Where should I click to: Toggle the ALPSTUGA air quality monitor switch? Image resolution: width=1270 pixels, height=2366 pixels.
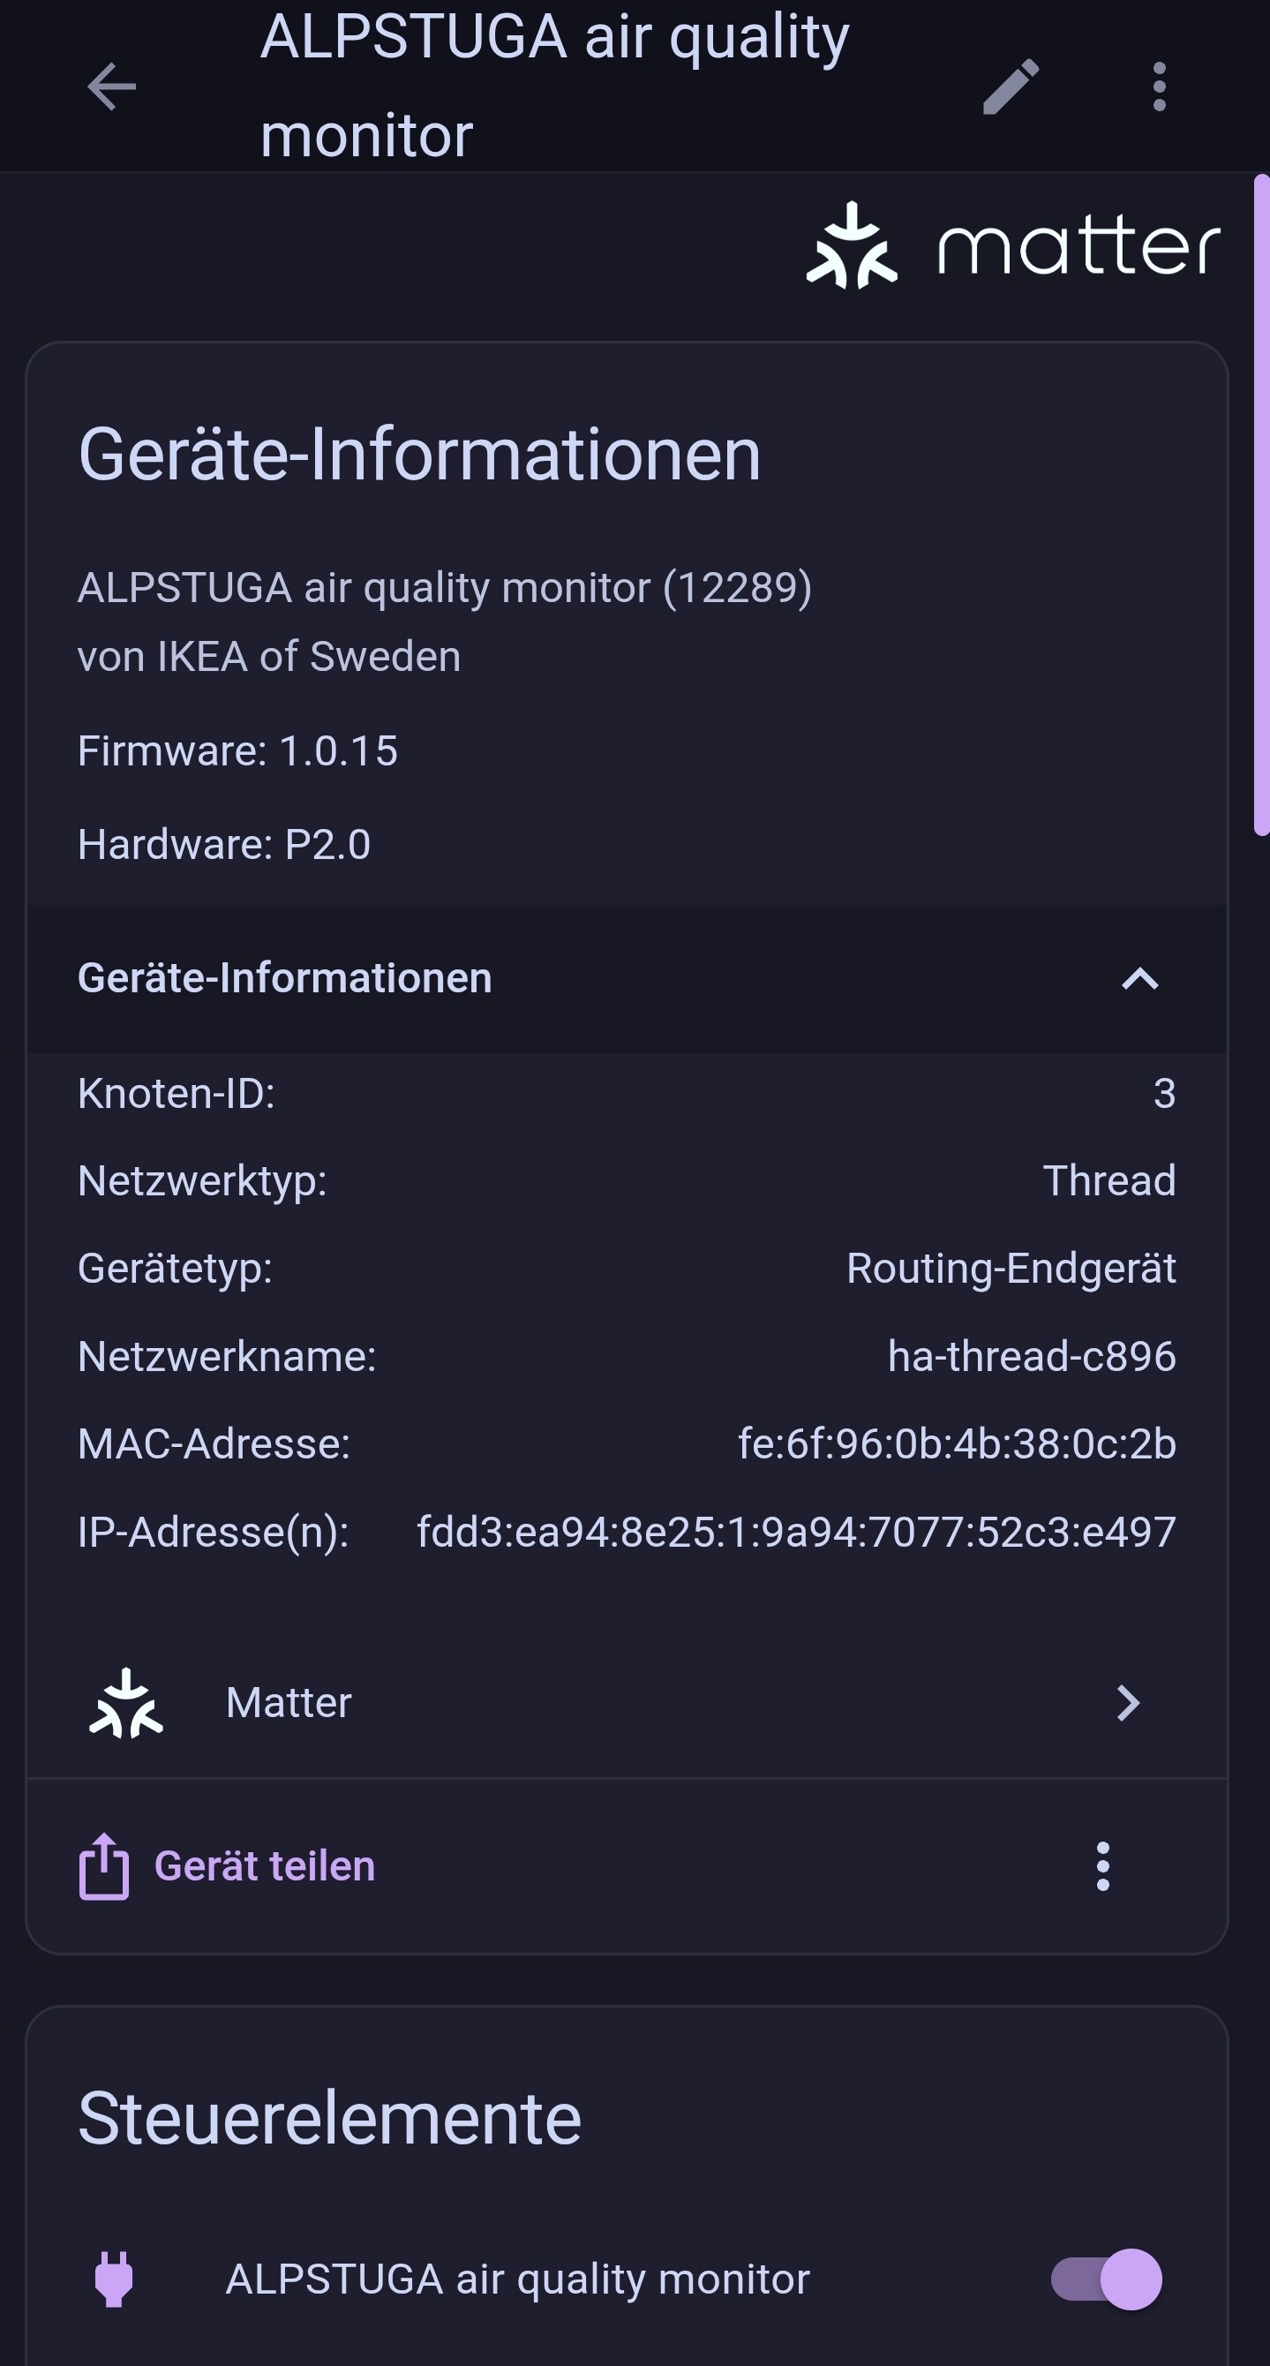pyautogui.click(x=1106, y=2279)
